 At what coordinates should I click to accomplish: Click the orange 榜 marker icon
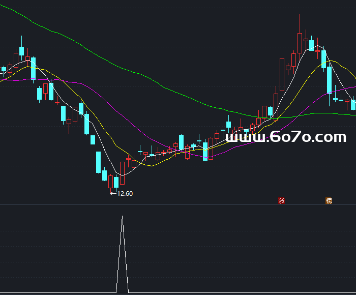[329, 200]
